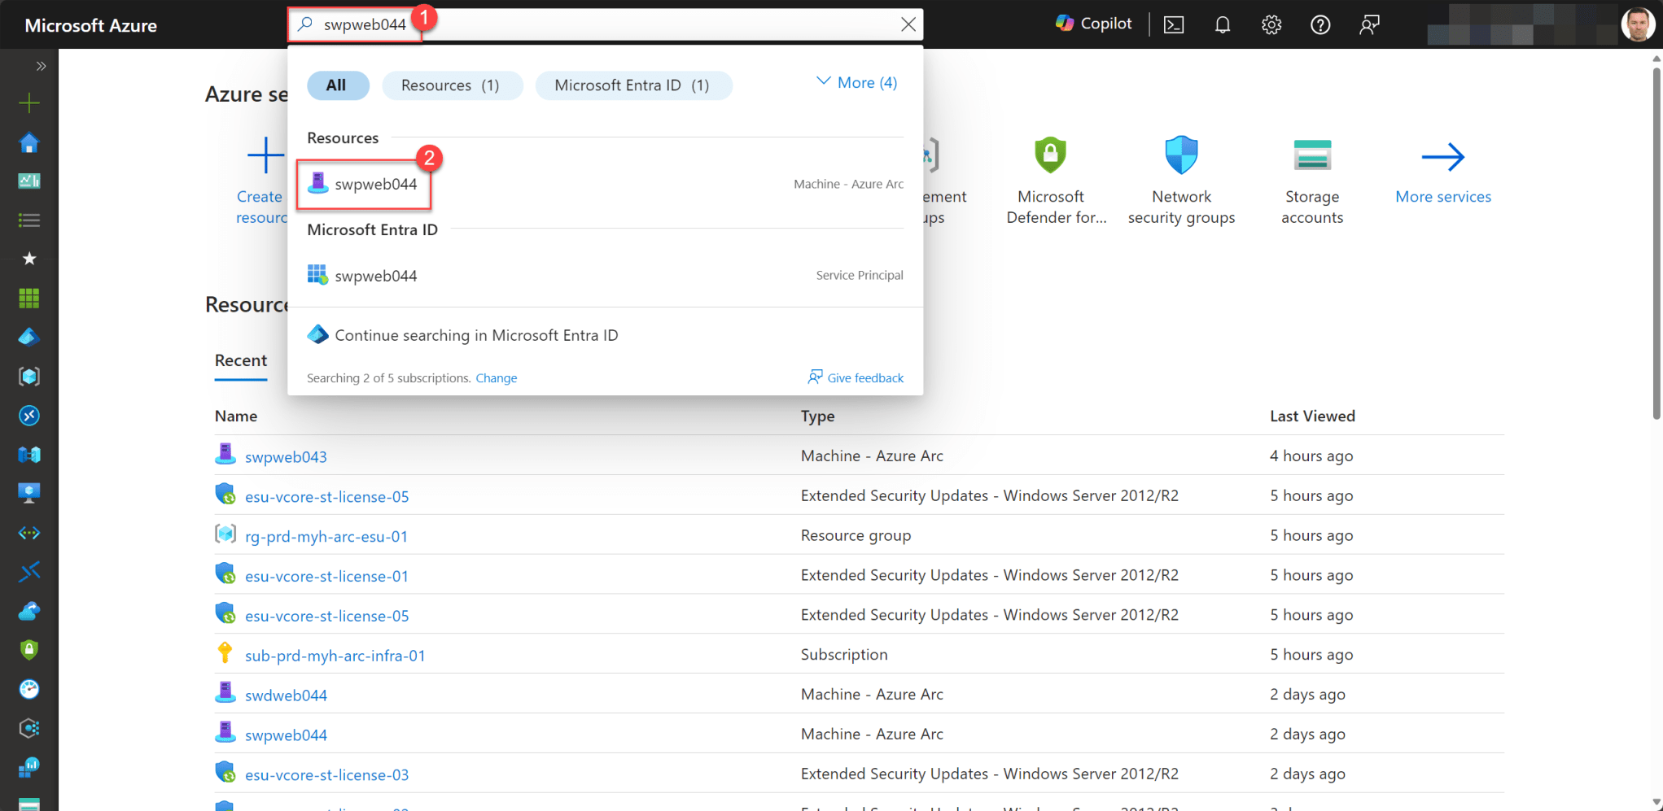Open the help question mark menu
The width and height of the screenshot is (1663, 811).
(x=1319, y=24)
